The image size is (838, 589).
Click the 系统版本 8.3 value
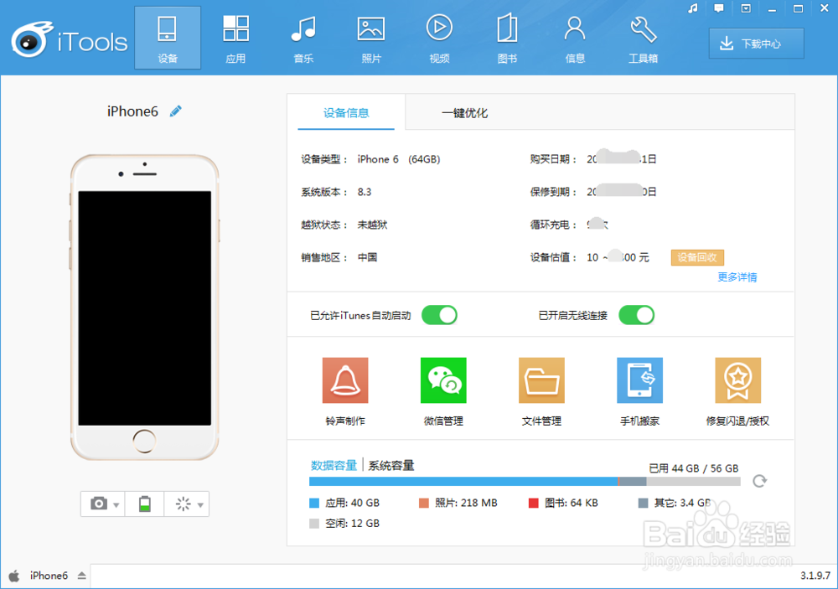[x=365, y=192]
